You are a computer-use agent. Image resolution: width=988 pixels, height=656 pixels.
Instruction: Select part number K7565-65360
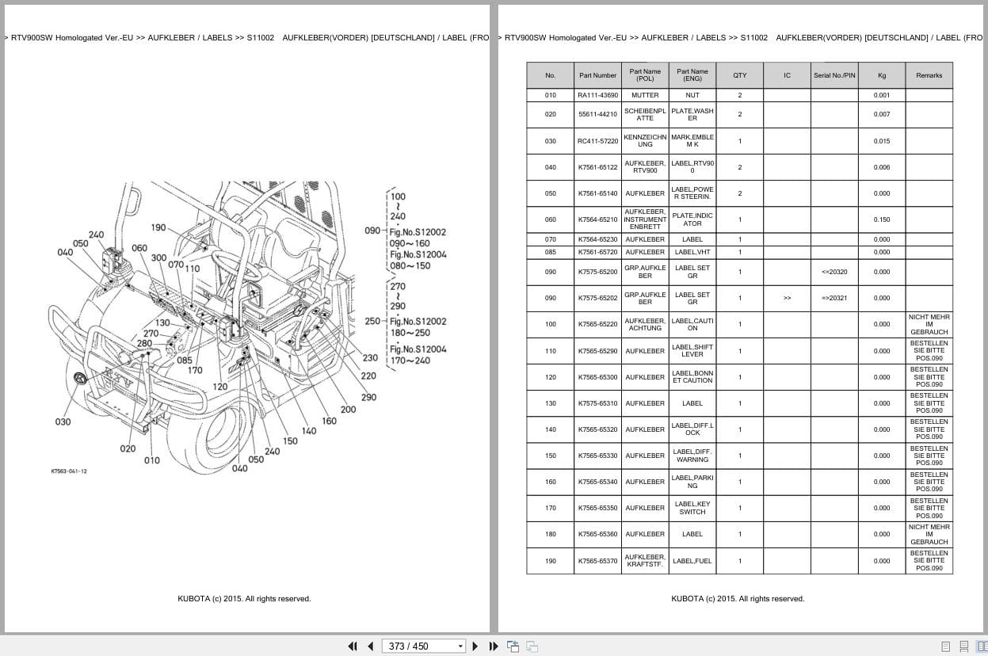pyautogui.click(x=597, y=534)
